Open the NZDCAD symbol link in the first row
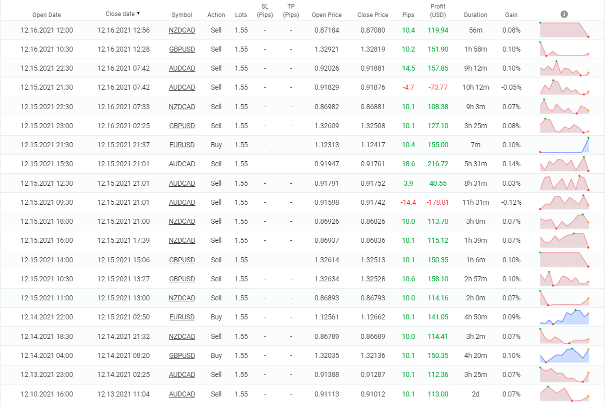 point(182,30)
